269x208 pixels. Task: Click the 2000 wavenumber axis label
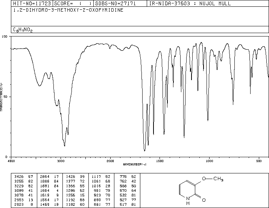point(110,161)
